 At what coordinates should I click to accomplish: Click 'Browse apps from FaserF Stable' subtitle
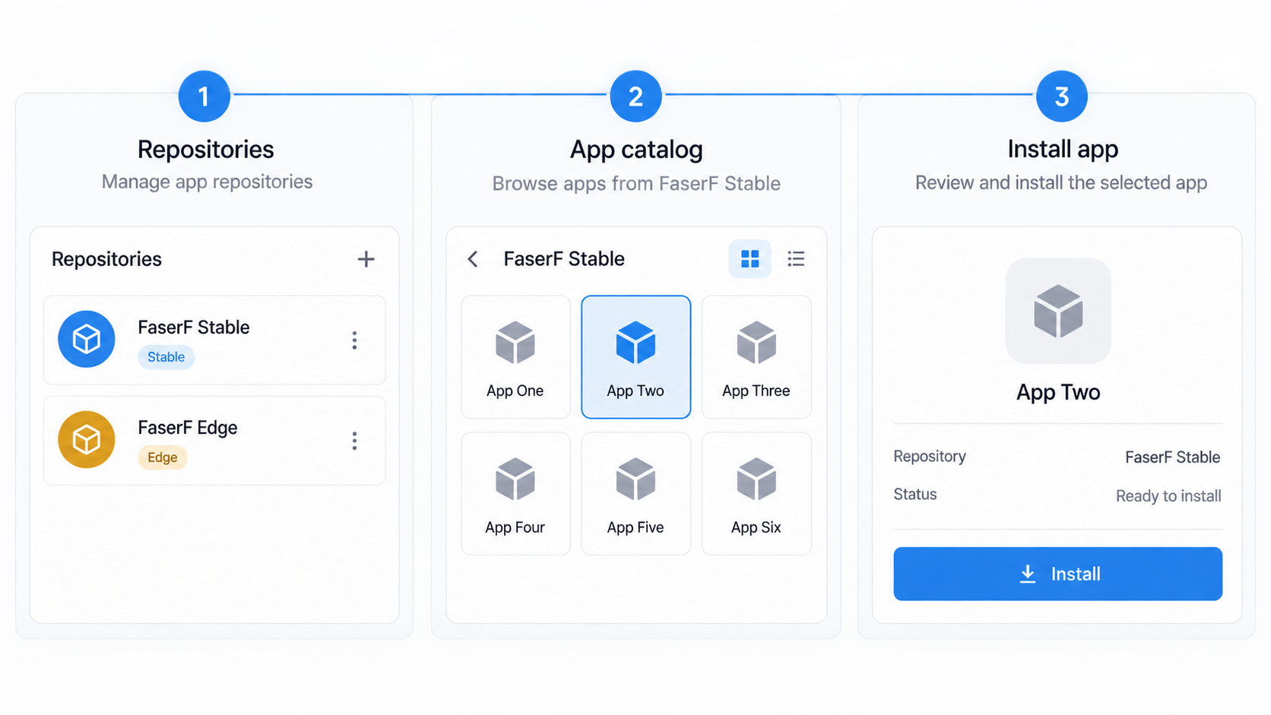(x=636, y=184)
